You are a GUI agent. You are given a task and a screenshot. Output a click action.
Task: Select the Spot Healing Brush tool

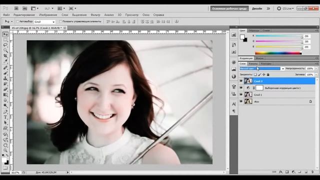(x=5, y=68)
